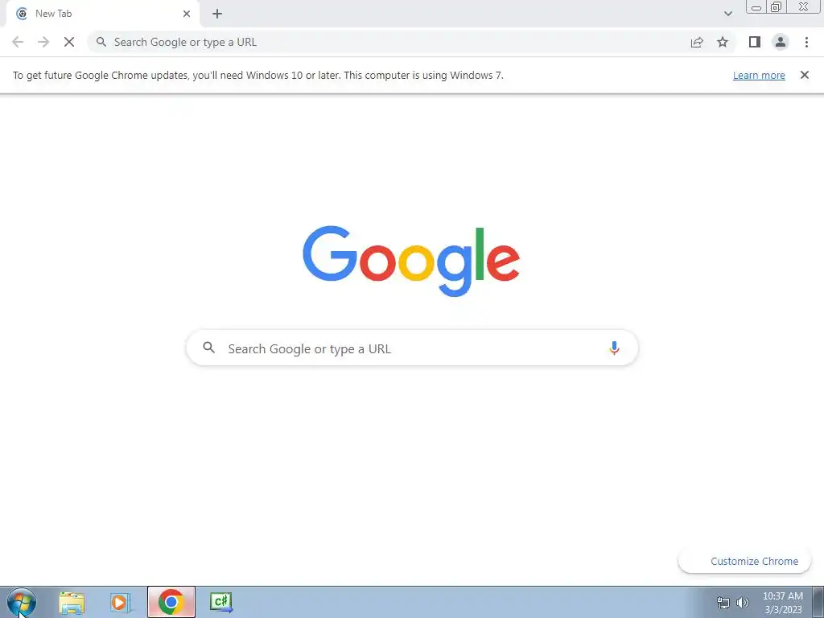This screenshot has width=824, height=618.
Task: Click the Google logo
Action: point(411,262)
